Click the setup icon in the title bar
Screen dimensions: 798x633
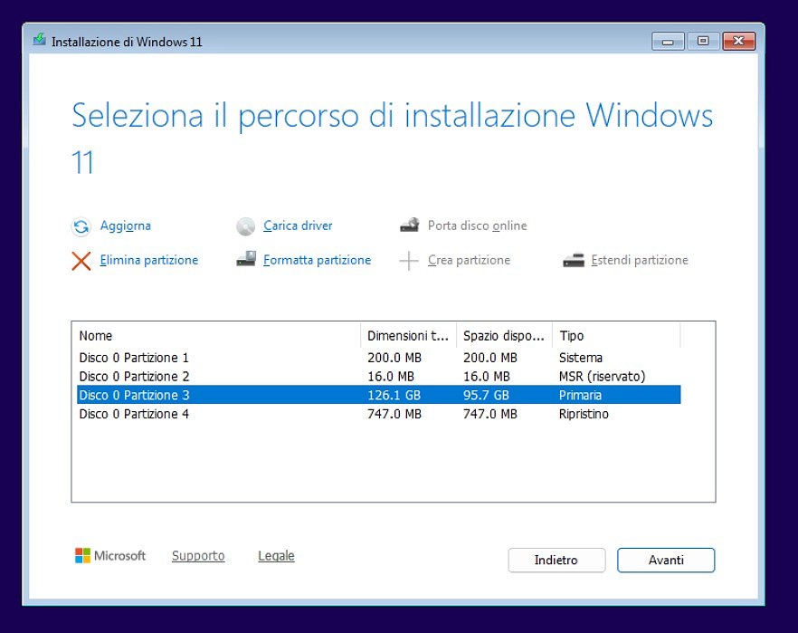[38, 41]
